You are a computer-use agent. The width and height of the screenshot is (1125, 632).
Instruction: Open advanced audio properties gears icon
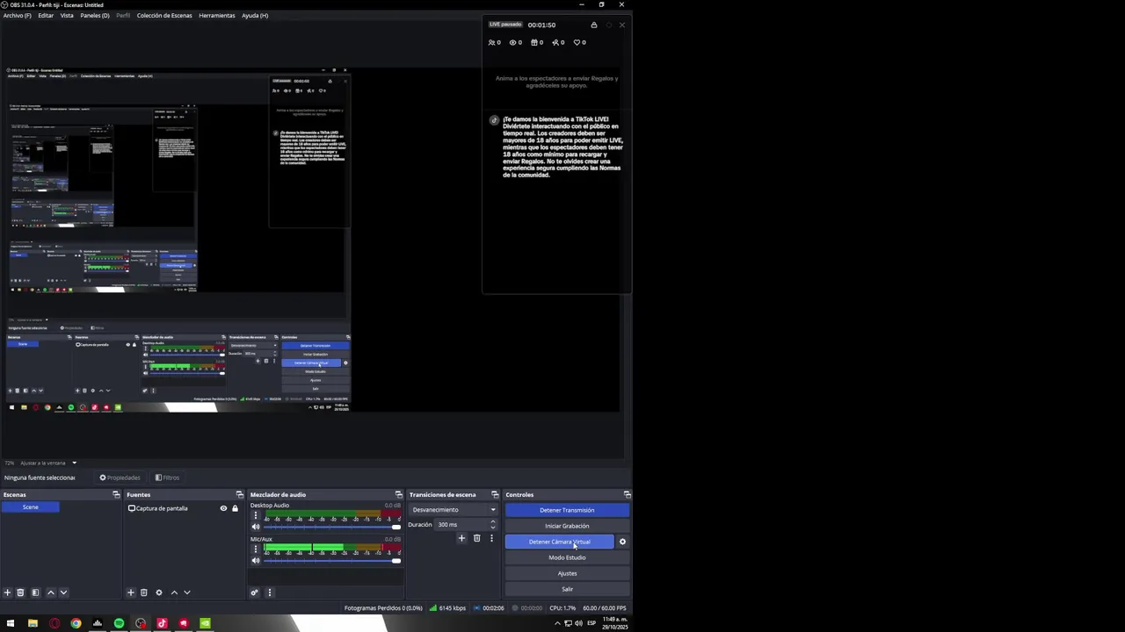[x=255, y=592]
